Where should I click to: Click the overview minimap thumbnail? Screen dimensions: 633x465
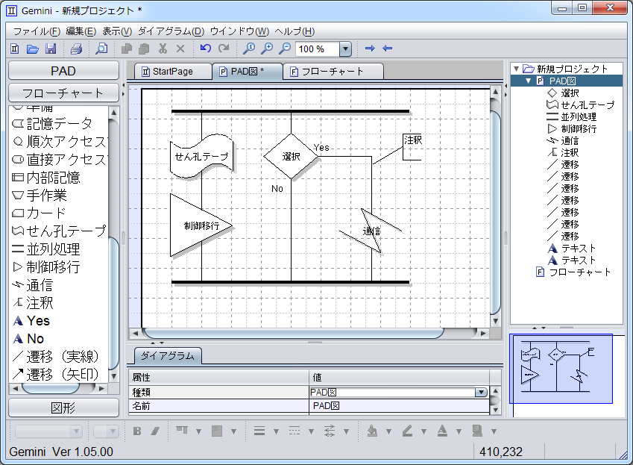561,369
